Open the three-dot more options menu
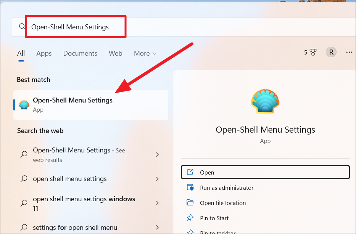 pyautogui.click(x=349, y=52)
